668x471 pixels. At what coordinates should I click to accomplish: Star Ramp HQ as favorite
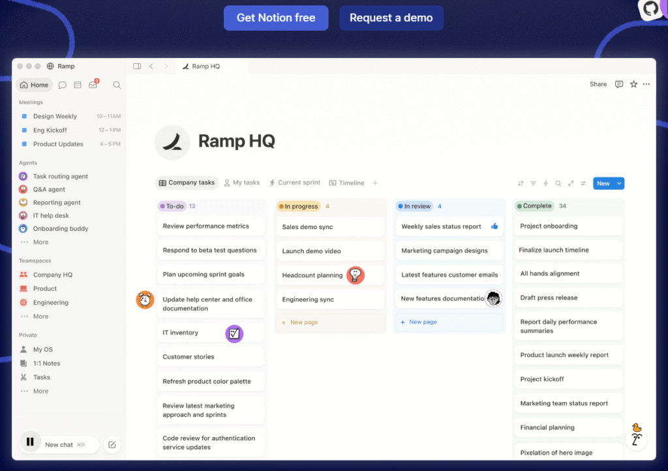click(633, 84)
